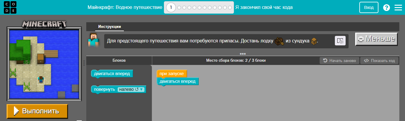Select the 'при запуске' block in workspace
This screenshot has height=121, width=405.
pos(172,73)
